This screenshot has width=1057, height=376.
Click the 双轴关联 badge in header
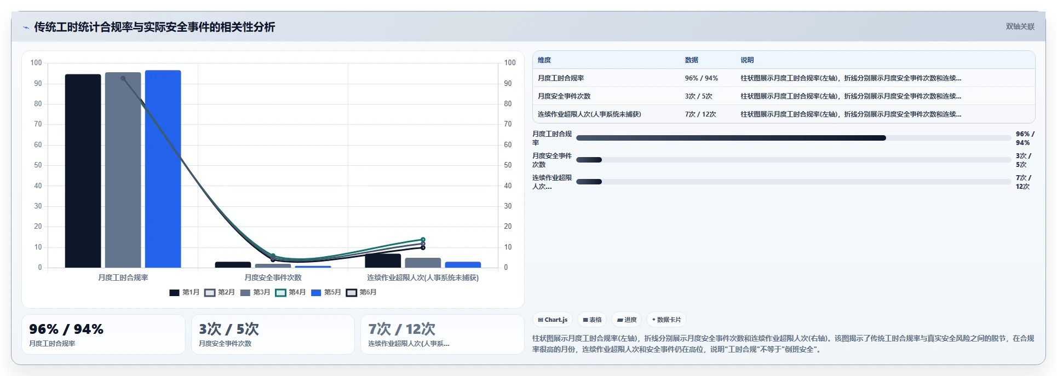click(x=1020, y=26)
